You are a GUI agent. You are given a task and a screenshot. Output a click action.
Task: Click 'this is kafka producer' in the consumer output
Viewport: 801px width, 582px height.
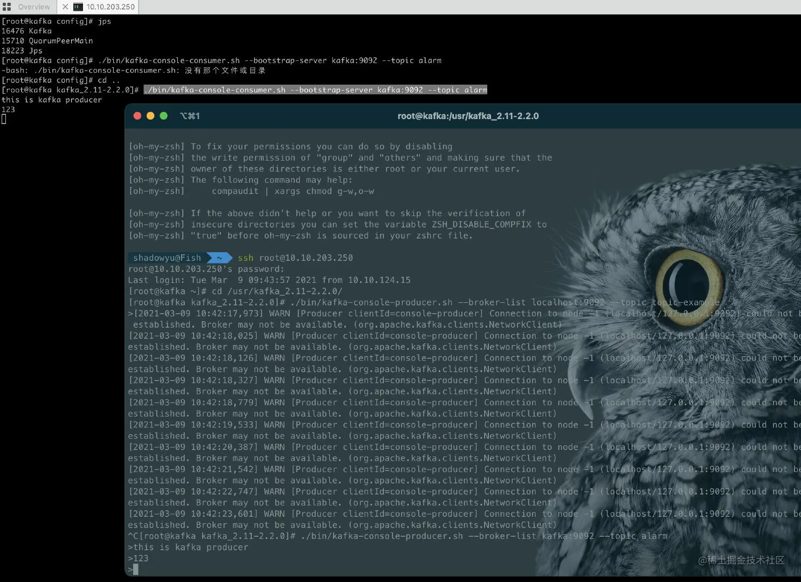pos(51,99)
